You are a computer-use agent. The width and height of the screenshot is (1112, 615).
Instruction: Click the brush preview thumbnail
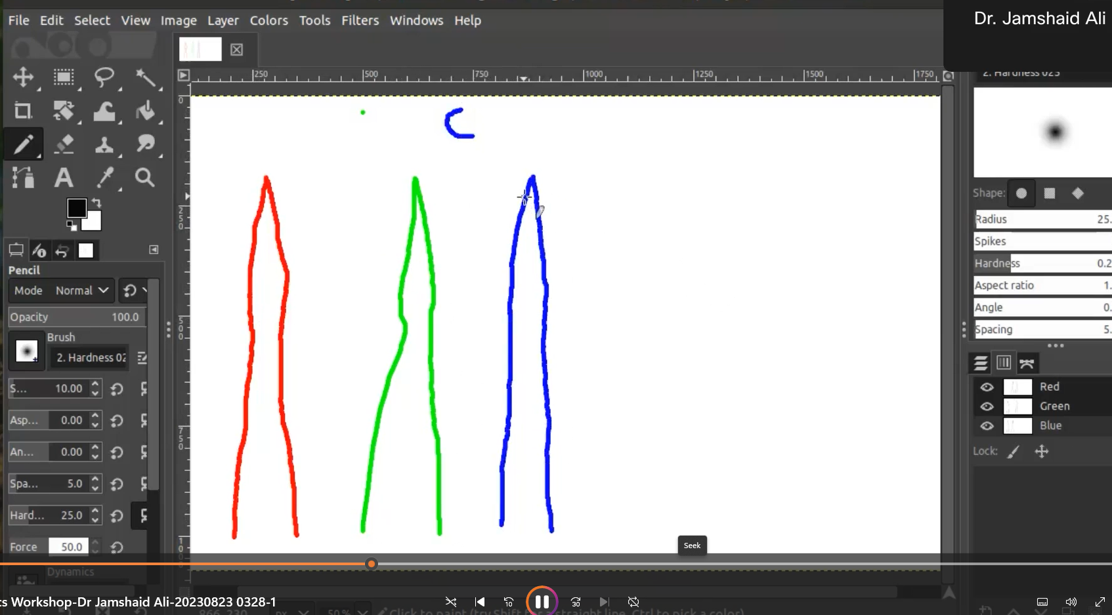[x=26, y=351]
